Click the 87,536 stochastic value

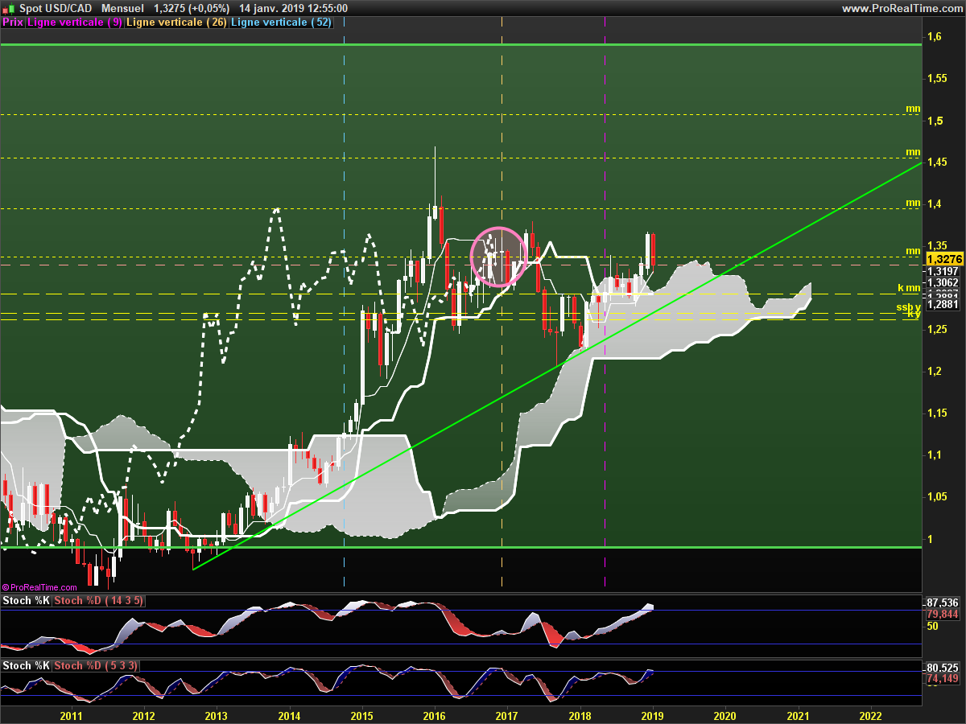(x=943, y=603)
